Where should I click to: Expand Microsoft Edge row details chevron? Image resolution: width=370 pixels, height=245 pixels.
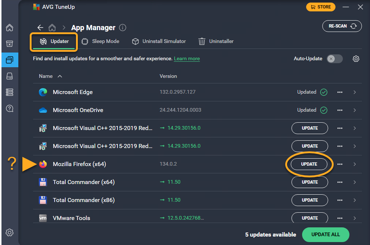[x=355, y=92]
